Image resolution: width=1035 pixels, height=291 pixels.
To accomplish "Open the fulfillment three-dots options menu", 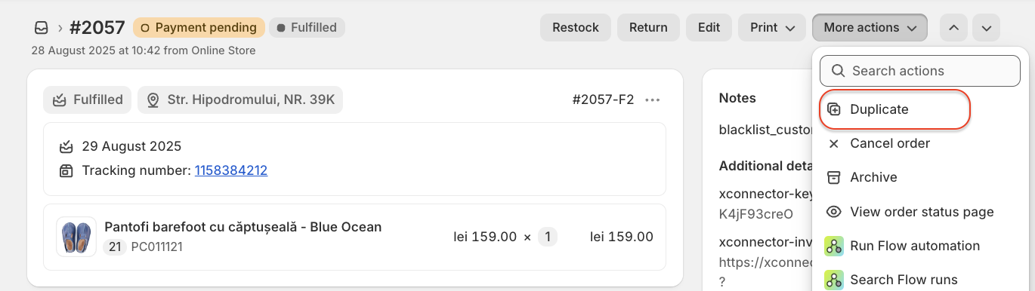I will 653,100.
